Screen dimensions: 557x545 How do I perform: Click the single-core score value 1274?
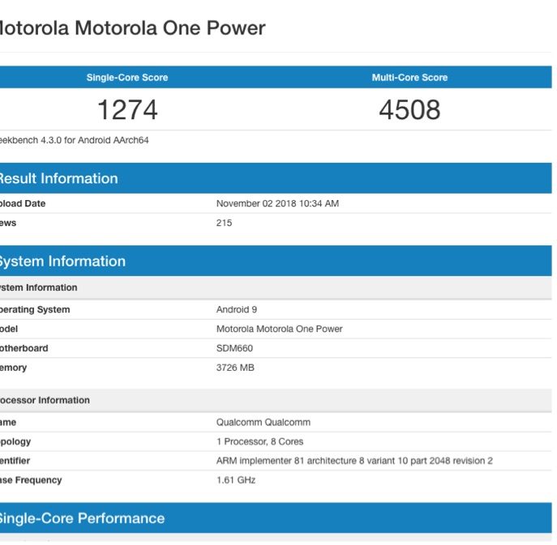[127, 109]
